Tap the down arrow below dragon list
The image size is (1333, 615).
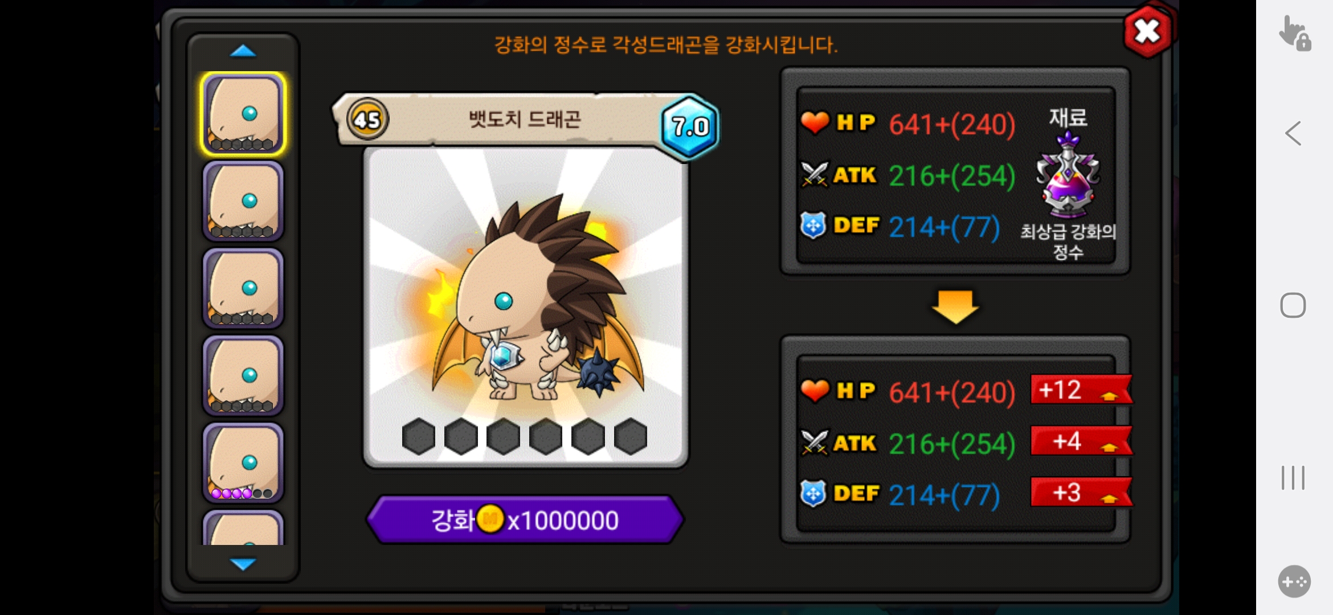coord(243,564)
